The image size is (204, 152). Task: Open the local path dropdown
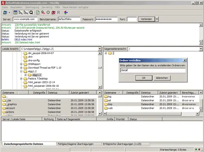pos(100,49)
